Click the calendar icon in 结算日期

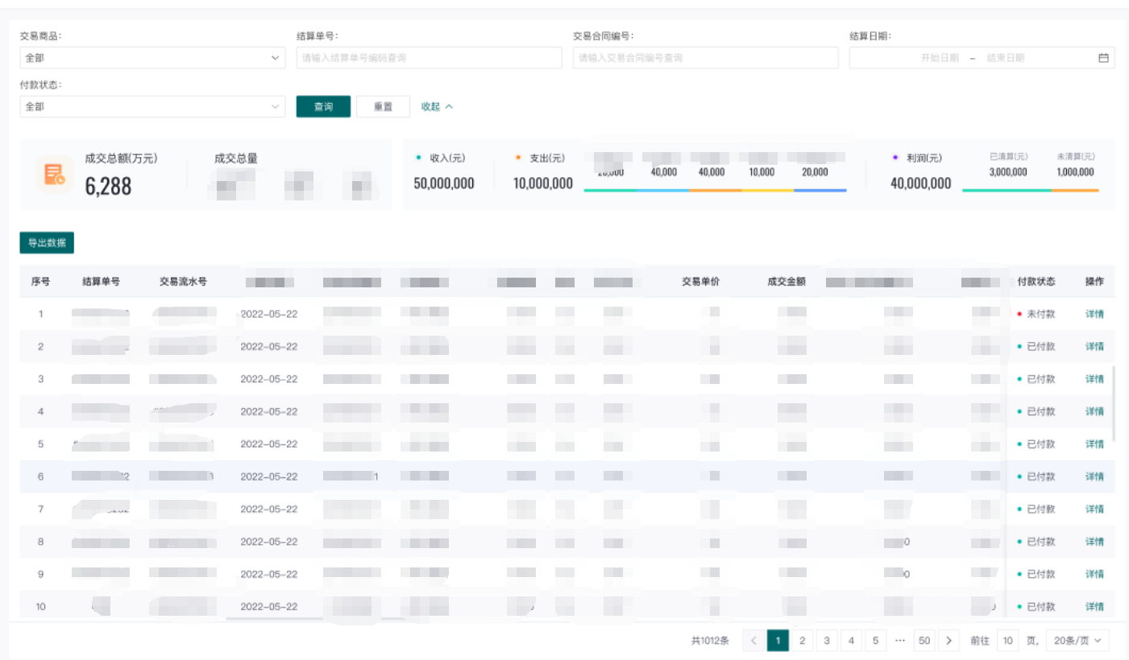click(x=1103, y=58)
